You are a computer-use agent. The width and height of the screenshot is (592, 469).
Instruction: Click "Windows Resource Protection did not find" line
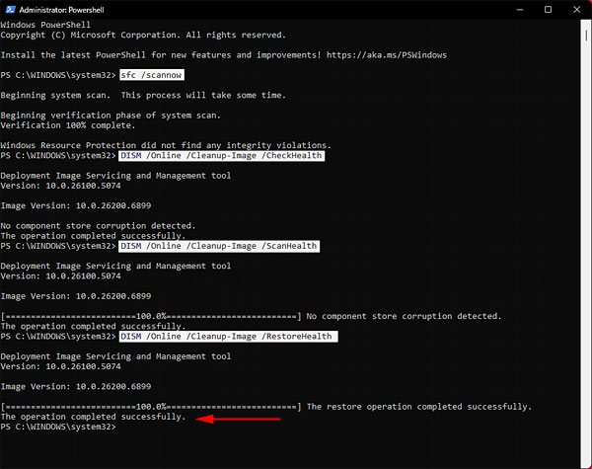(166, 145)
